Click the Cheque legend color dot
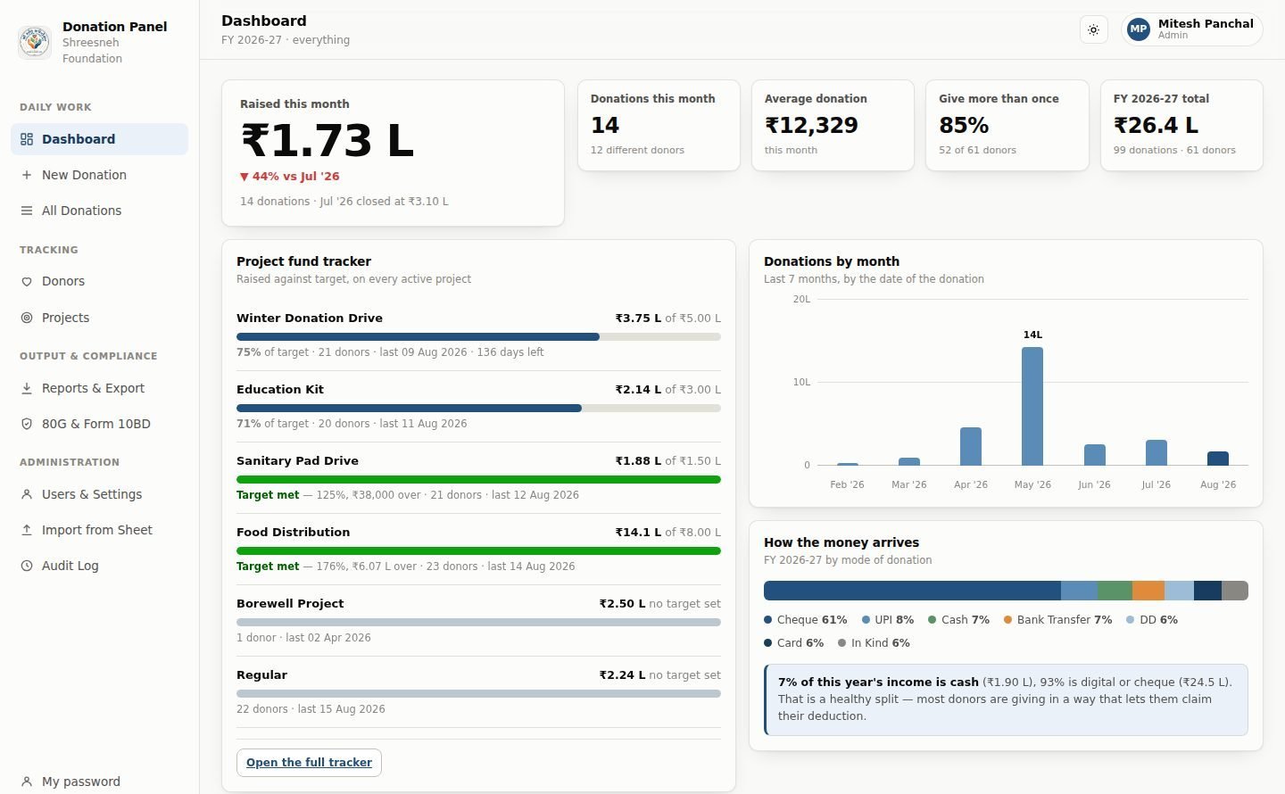This screenshot has width=1285, height=794. point(768,620)
